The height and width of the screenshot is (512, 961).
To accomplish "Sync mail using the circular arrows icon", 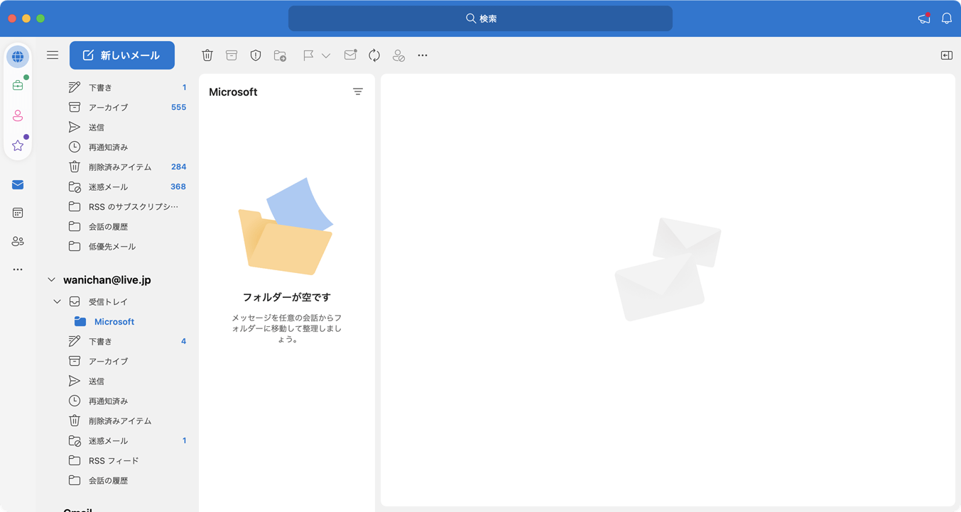I will click(374, 55).
